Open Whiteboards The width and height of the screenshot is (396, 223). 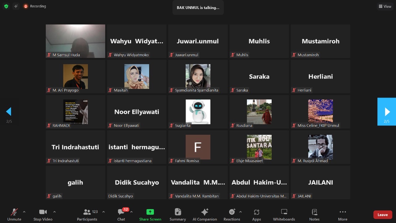(284, 215)
